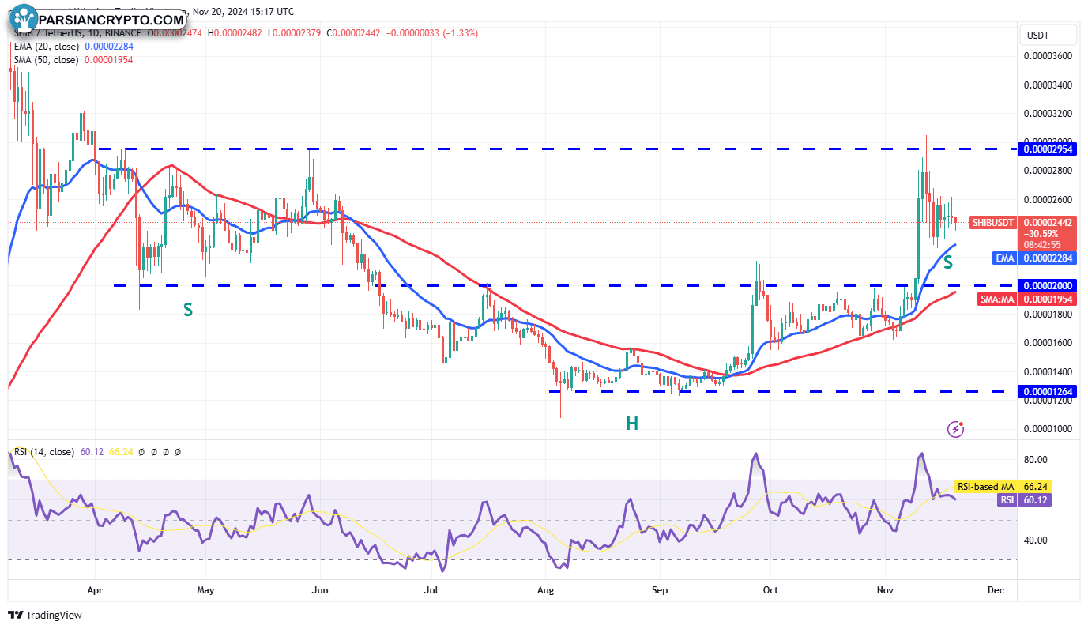Viewport: 1088px width, 629px height.
Task: Click the 0.00001000 price scale value
Action: (1048, 429)
